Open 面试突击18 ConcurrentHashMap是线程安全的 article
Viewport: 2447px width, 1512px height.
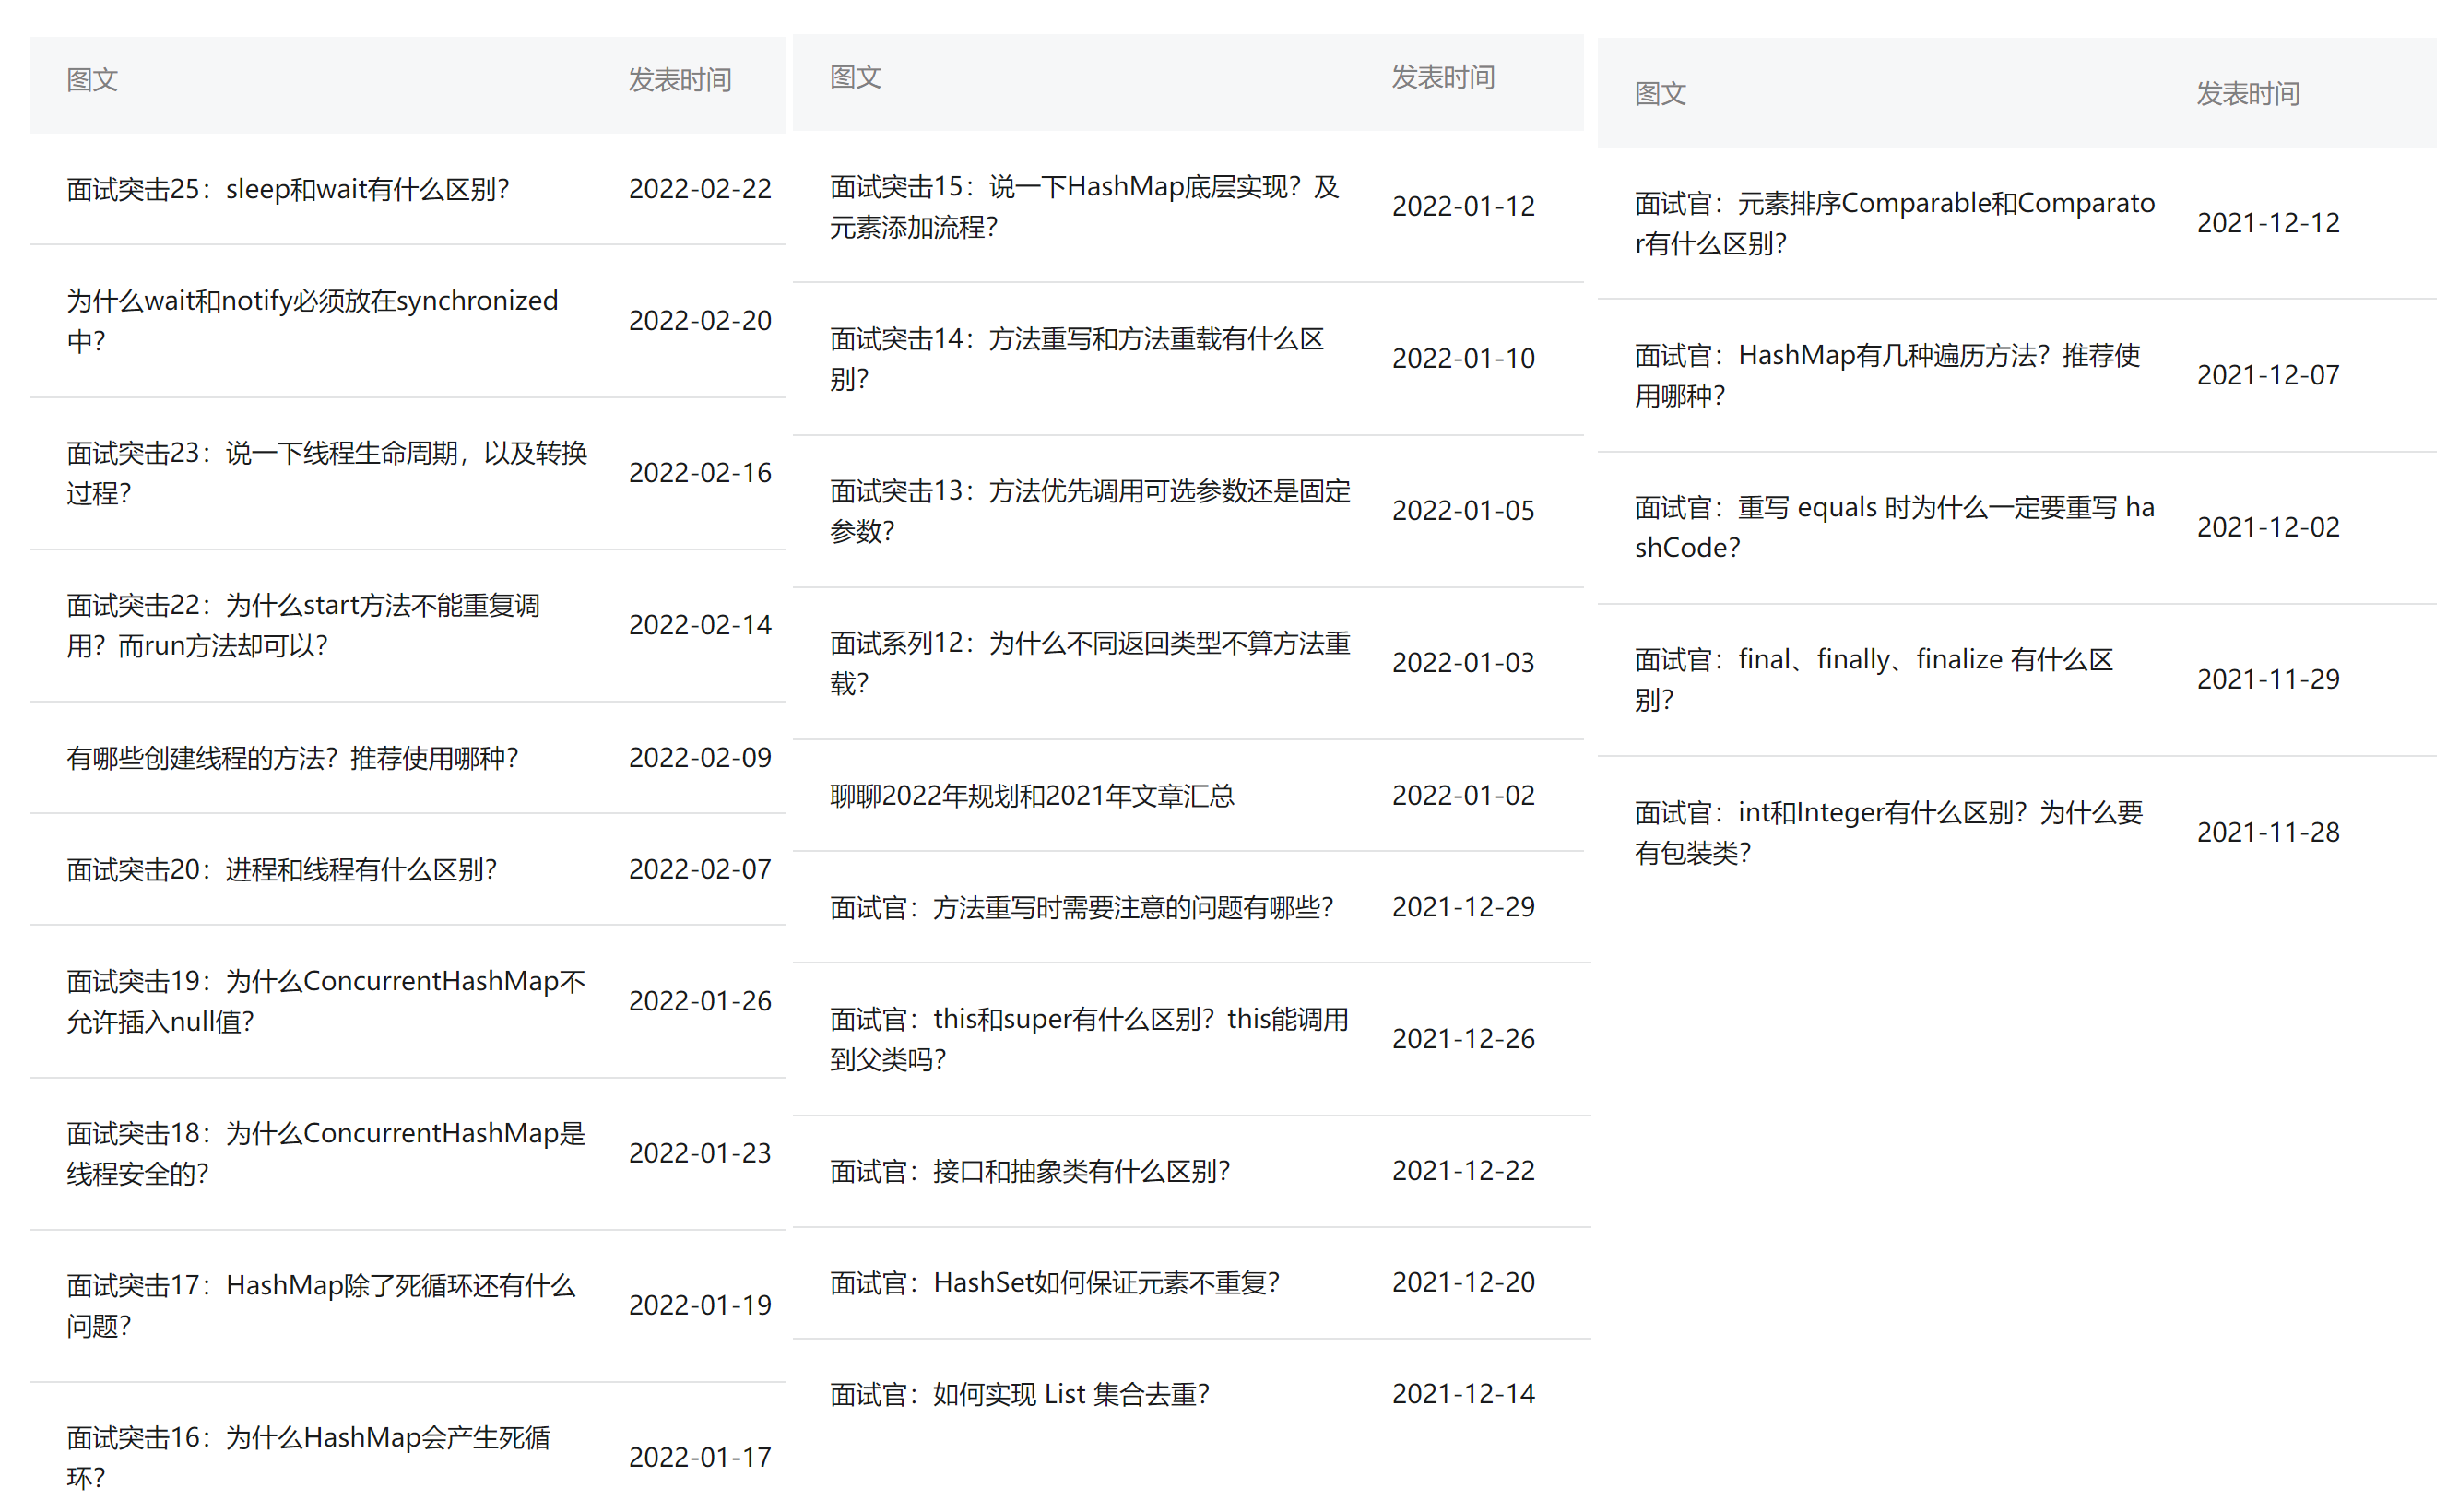point(326,1153)
